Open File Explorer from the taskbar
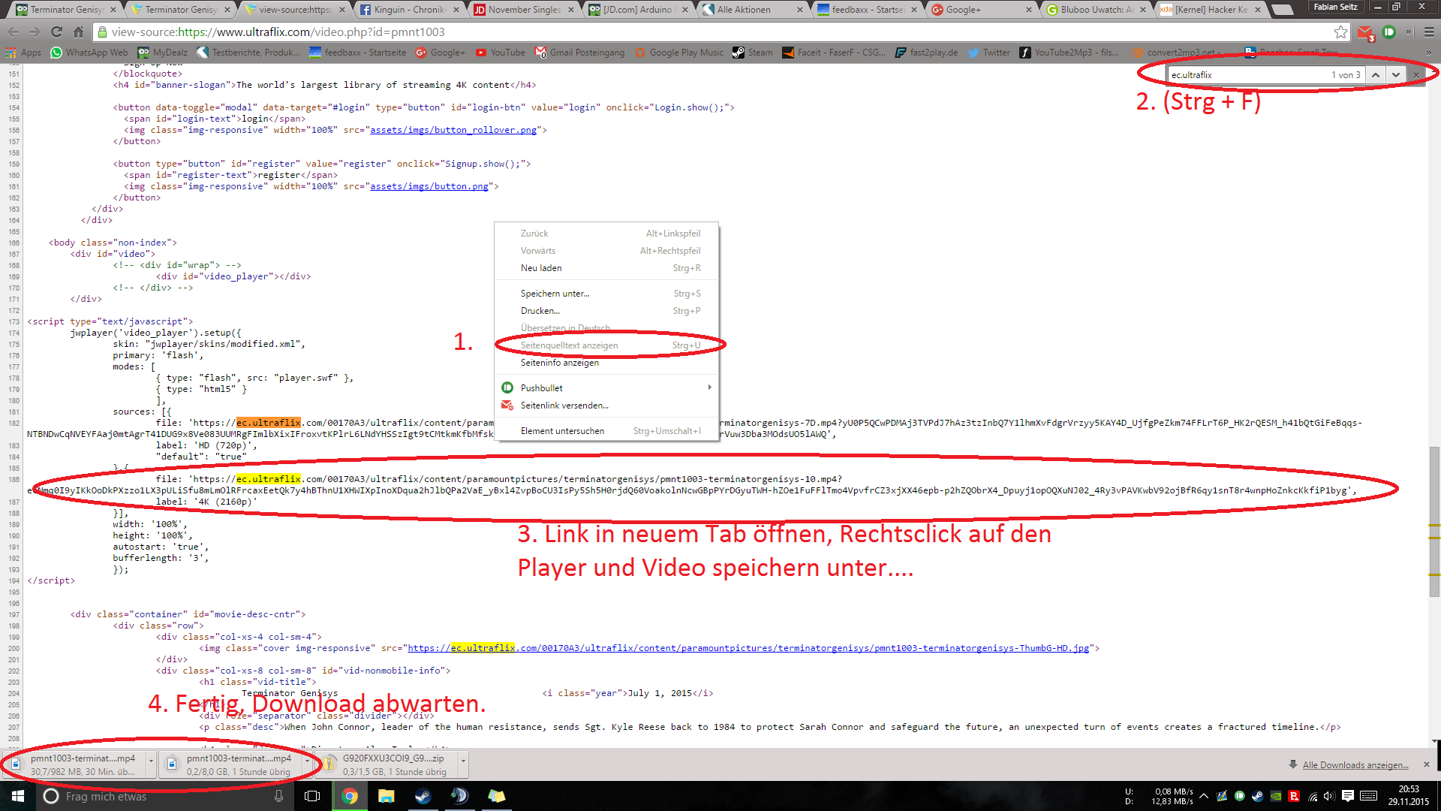This screenshot has width=1441, height=811. [386, 796]
